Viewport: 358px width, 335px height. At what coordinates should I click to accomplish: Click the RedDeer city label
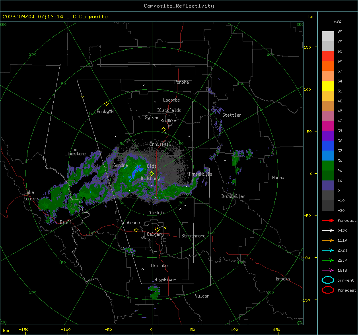pyautogui.click(x=169, y=121)
